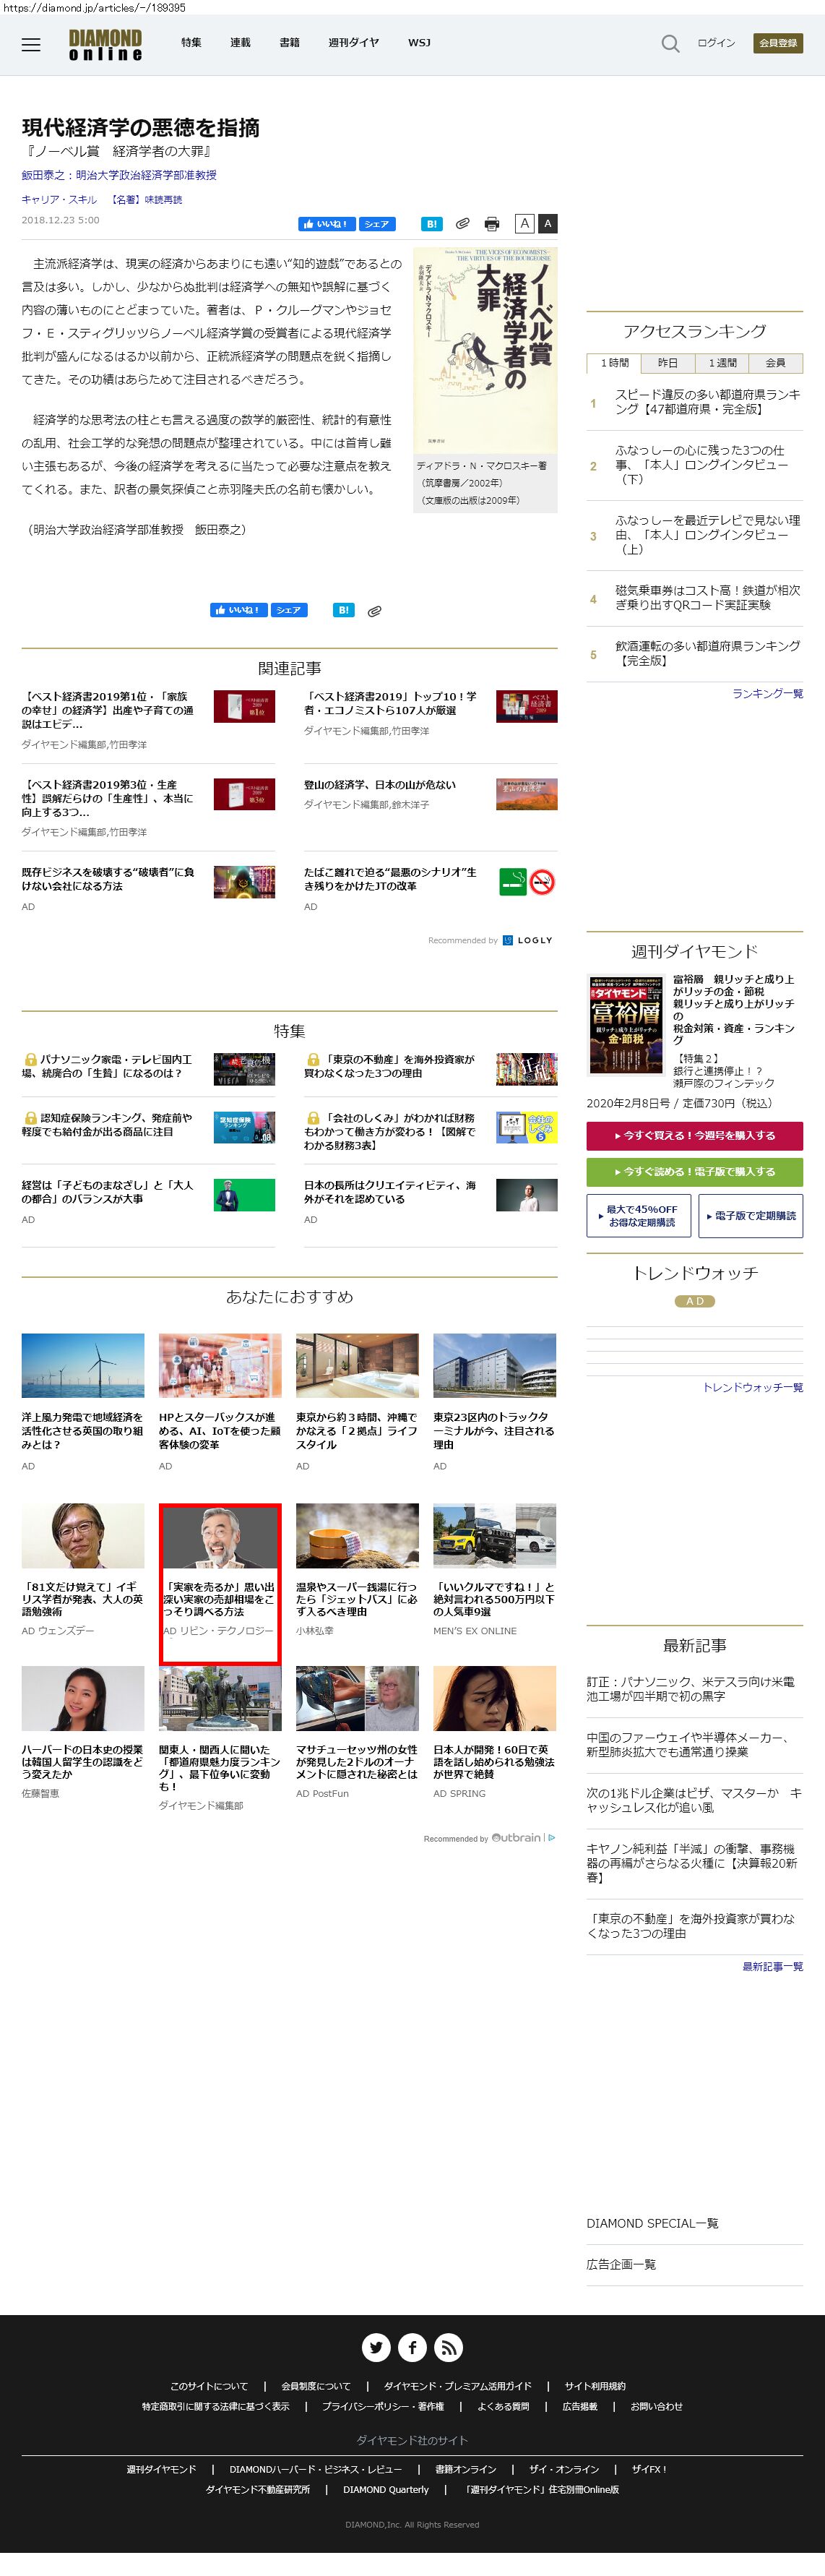Print the article using the printer icon
825x2576 pixels.
click(x=491, y=224)
